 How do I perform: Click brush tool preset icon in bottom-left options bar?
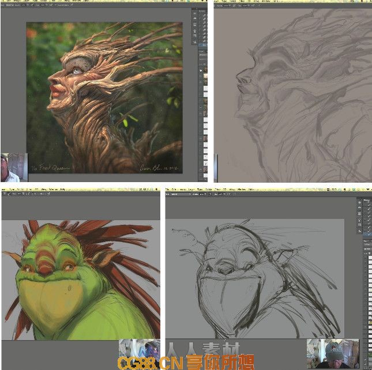[9, 194]
